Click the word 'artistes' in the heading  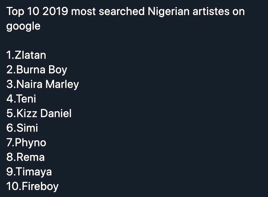pos(211,11)
